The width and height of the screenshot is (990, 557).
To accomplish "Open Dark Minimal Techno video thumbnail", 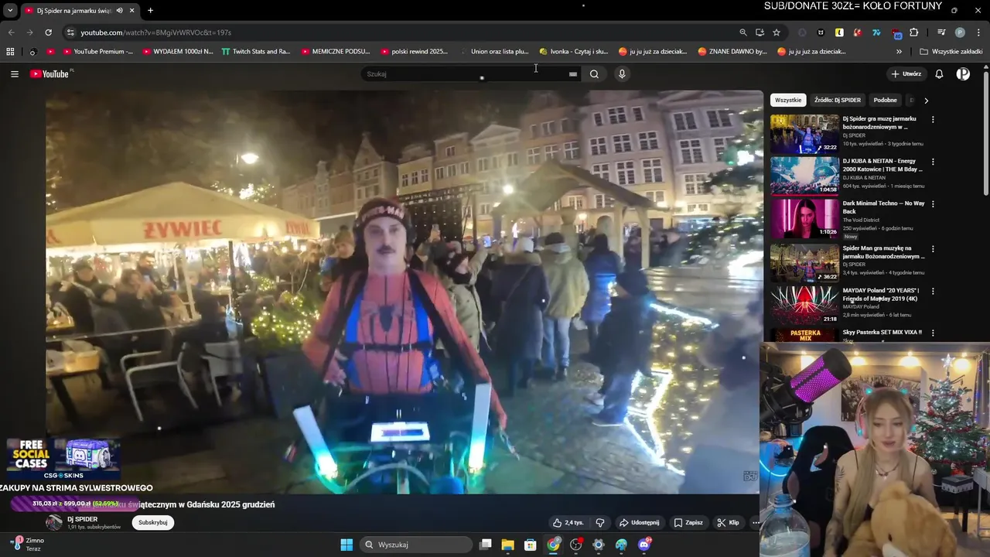I will pos(804,219).
